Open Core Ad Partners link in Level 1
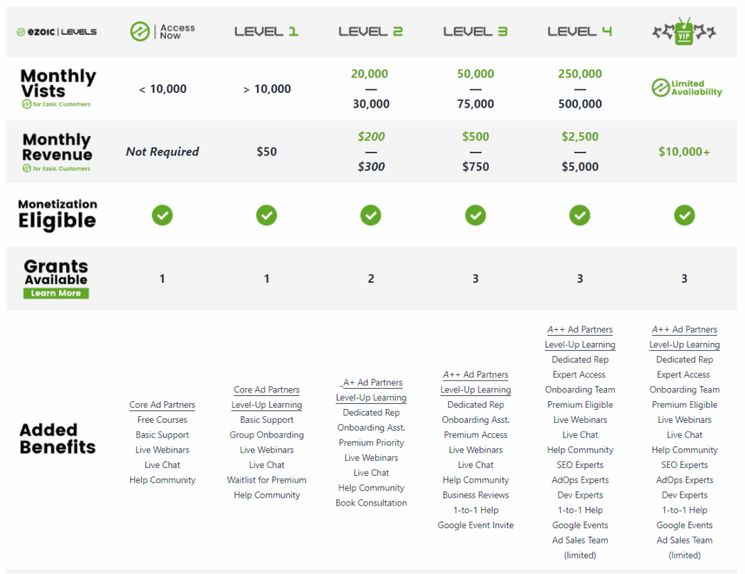 click(266, 389)
